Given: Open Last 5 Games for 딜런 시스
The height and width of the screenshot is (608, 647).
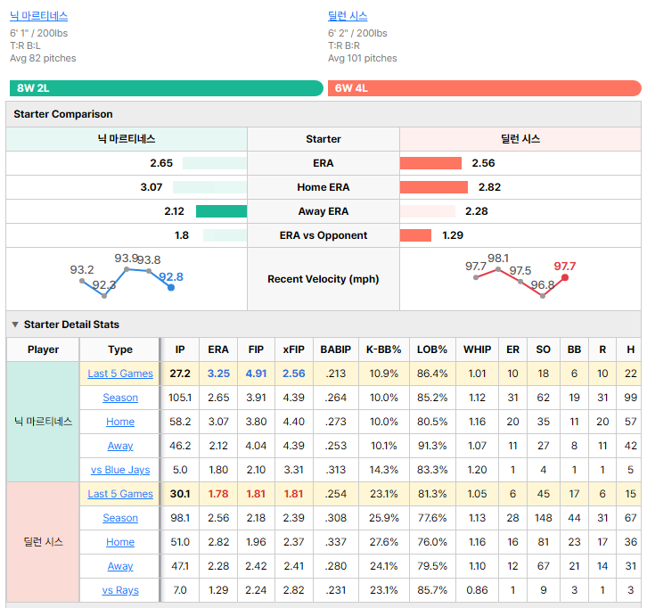Looking at the screenshot, I should pos(120,494).
